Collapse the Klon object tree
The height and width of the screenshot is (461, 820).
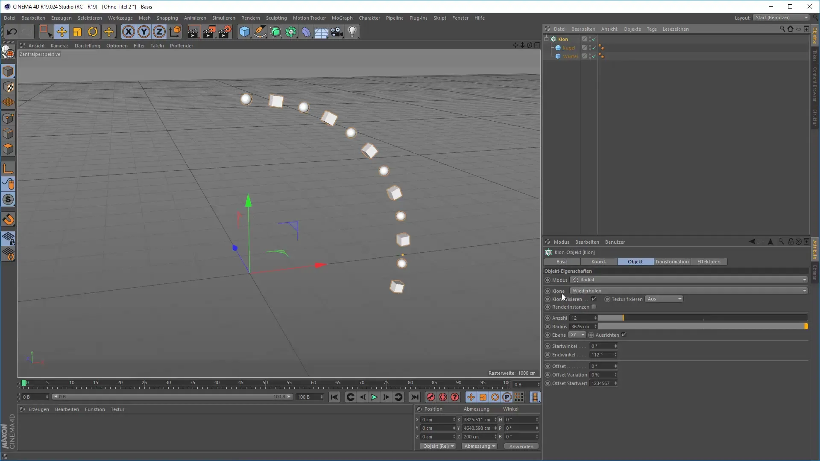click(546, 39)
